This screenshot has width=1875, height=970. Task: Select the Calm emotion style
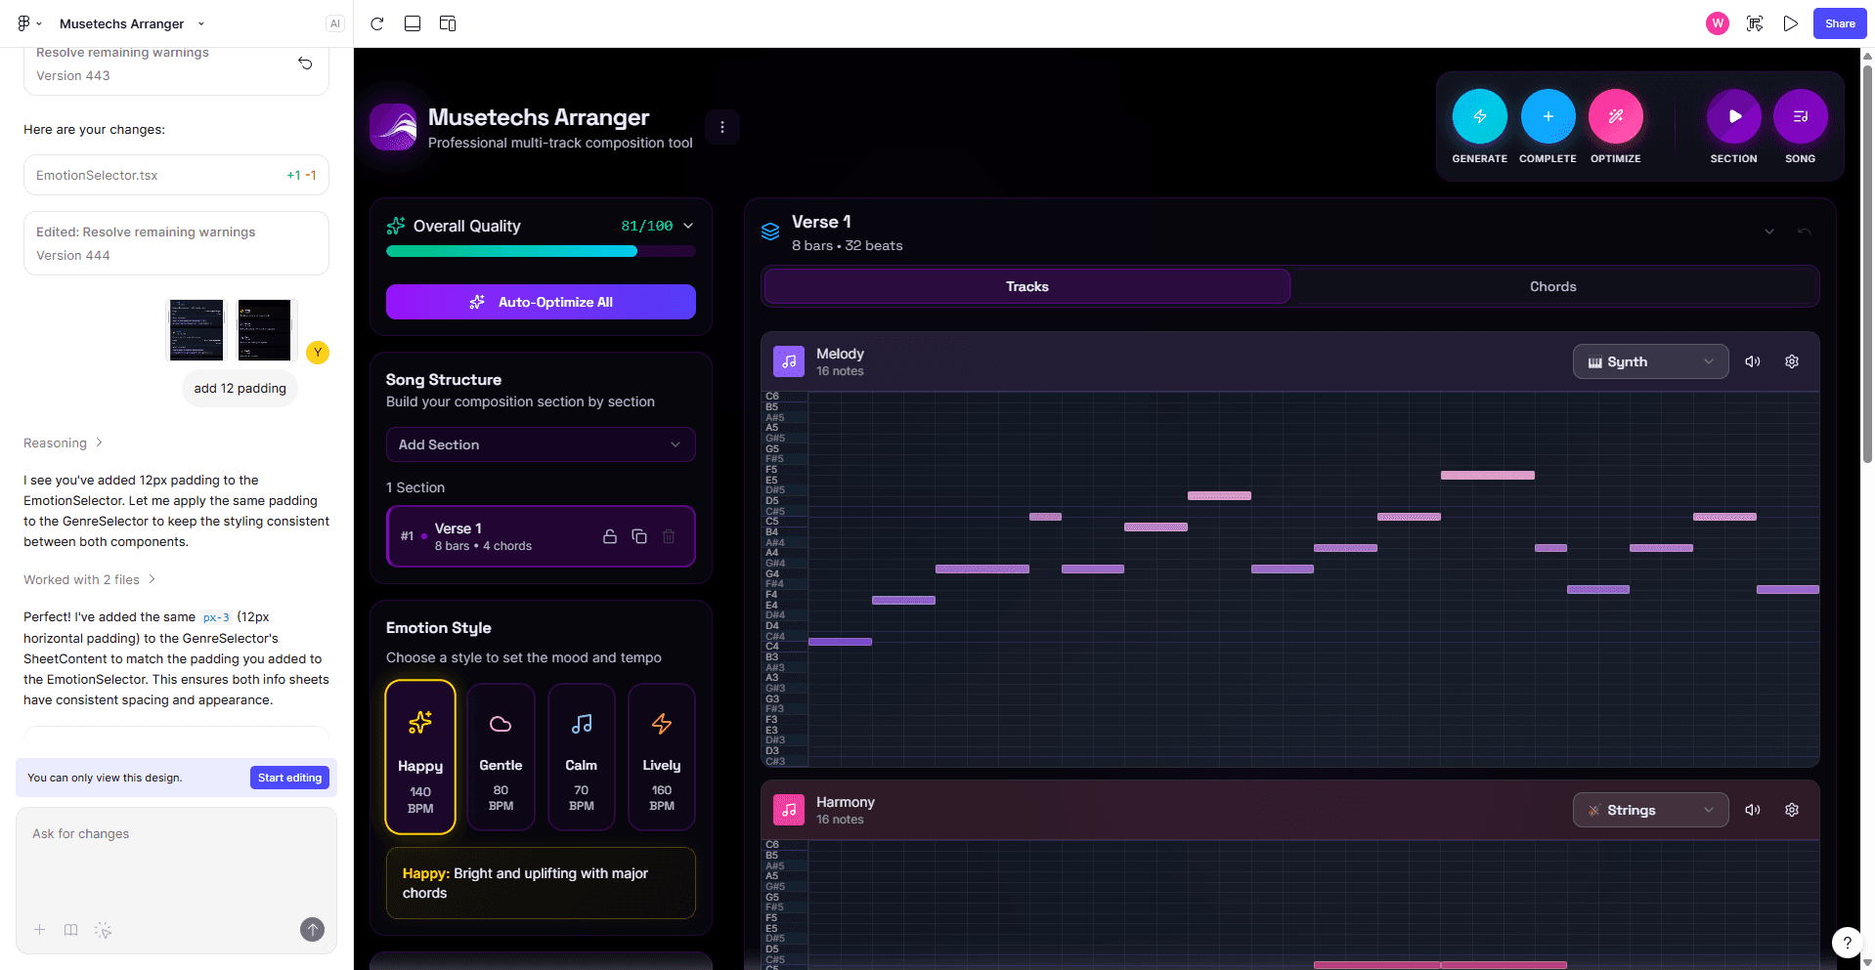click(x=581, y=757)
